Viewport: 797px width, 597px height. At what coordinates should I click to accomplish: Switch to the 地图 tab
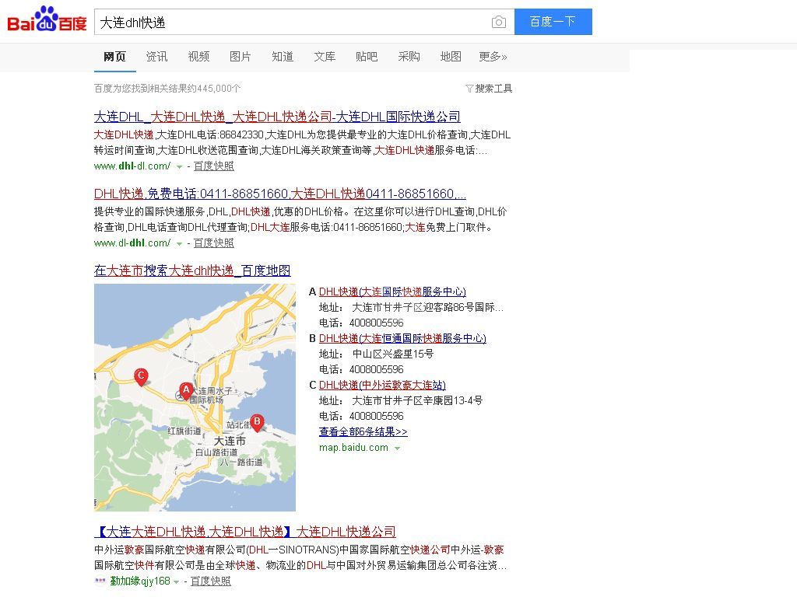click(x=451, y=56)
